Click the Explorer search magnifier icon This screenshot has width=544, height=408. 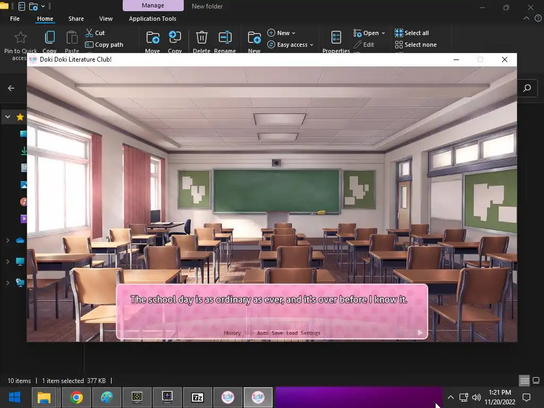pos(527,88)
